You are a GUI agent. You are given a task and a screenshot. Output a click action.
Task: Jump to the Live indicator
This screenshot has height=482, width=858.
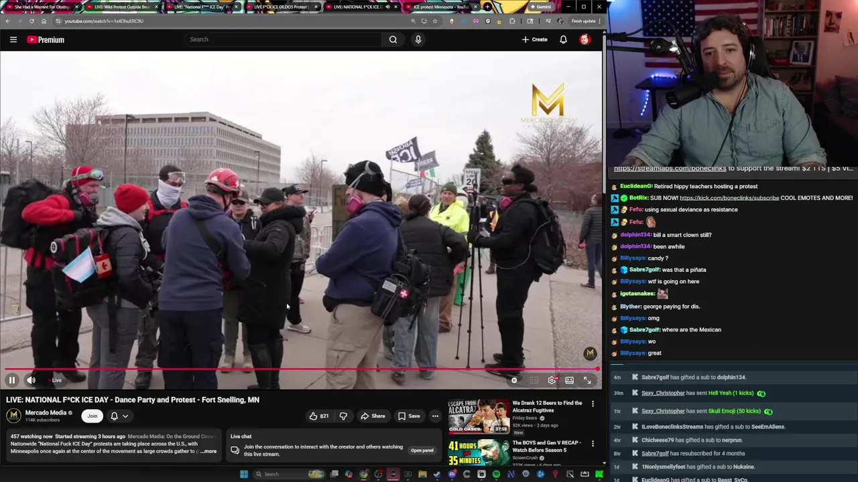point(56,380)
